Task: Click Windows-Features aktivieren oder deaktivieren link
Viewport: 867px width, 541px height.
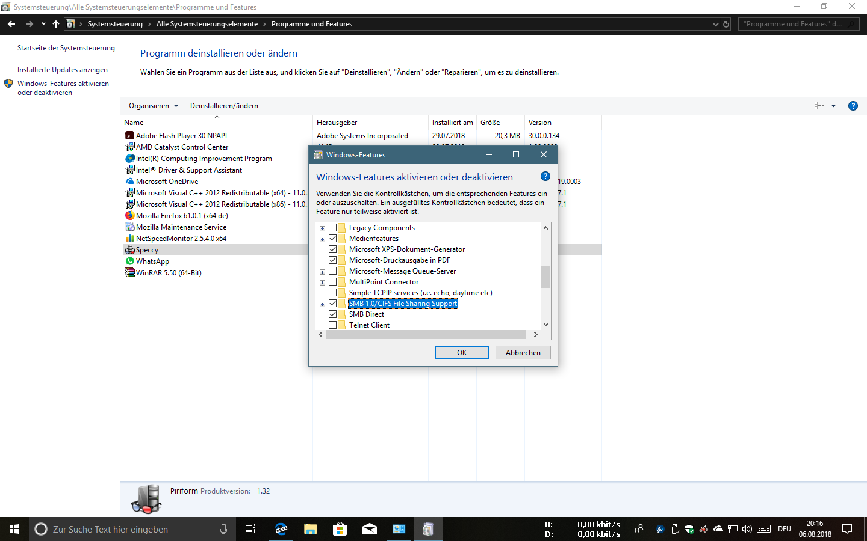Action: [63, 88]
